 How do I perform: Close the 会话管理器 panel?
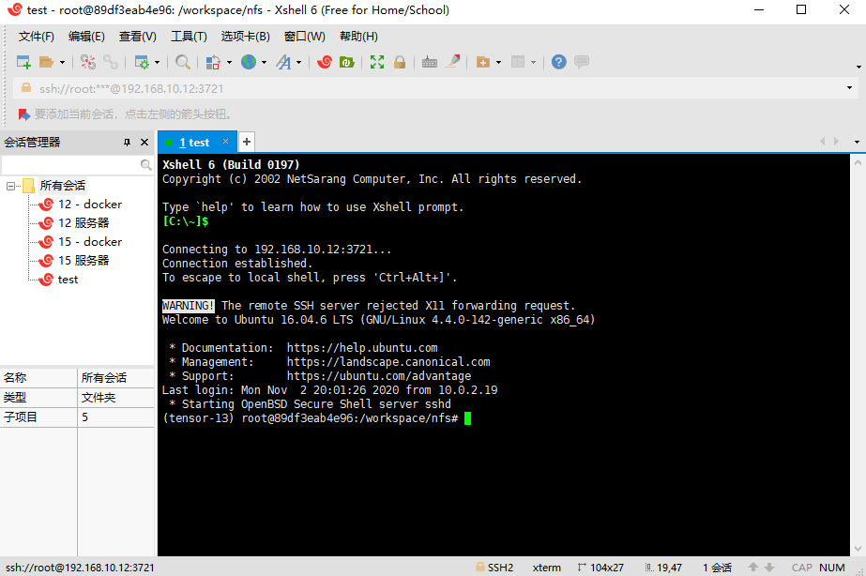click(144, 143)
